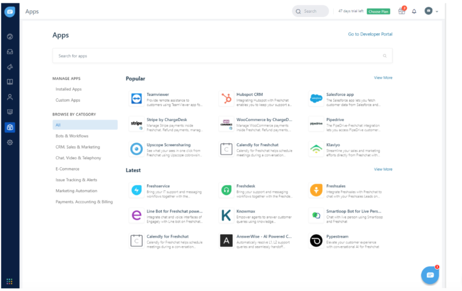Click the Teamviewer app icon
462x291 pixels.
[x=136, y=99]
